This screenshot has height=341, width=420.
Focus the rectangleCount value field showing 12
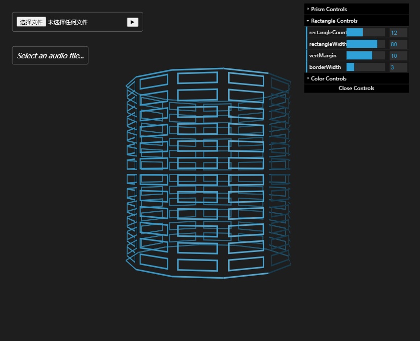point(398,33)
